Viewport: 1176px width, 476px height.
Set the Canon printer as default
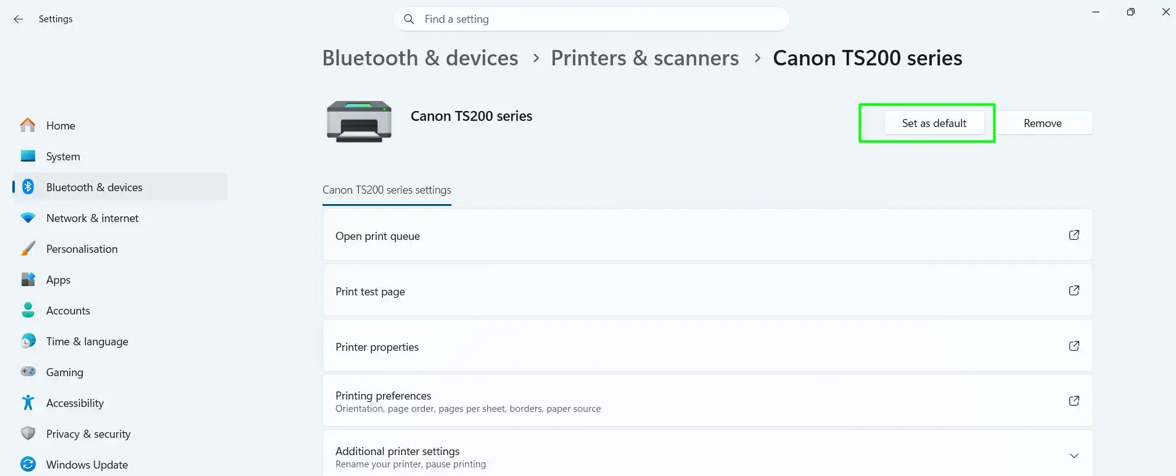pos(934,123)
